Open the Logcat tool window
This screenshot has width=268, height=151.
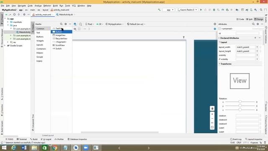(46, 139)
